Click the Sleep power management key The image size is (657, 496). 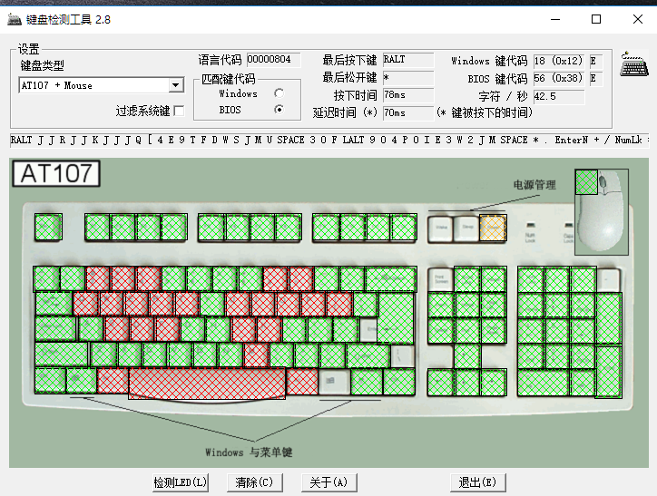coord(466,229)
